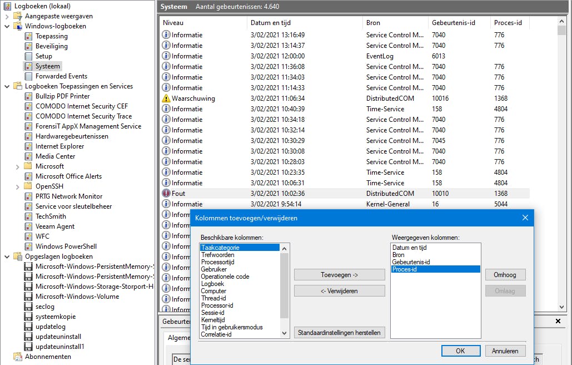Click the event list scroll-up arrow
This screenshot has width=572, height=365.
[x=561, y=22]
